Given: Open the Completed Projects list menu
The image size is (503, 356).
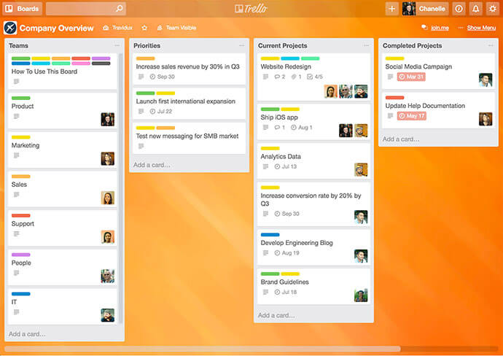Looking at the screenshot, I should [491, 46].
